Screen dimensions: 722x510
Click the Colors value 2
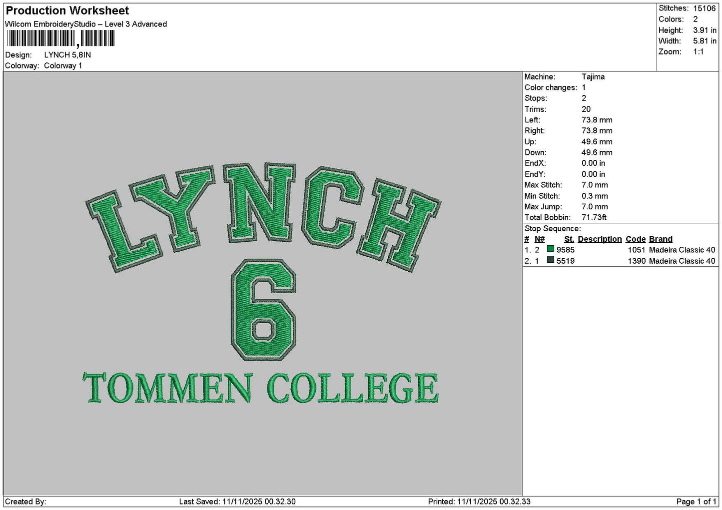(696, 19)
